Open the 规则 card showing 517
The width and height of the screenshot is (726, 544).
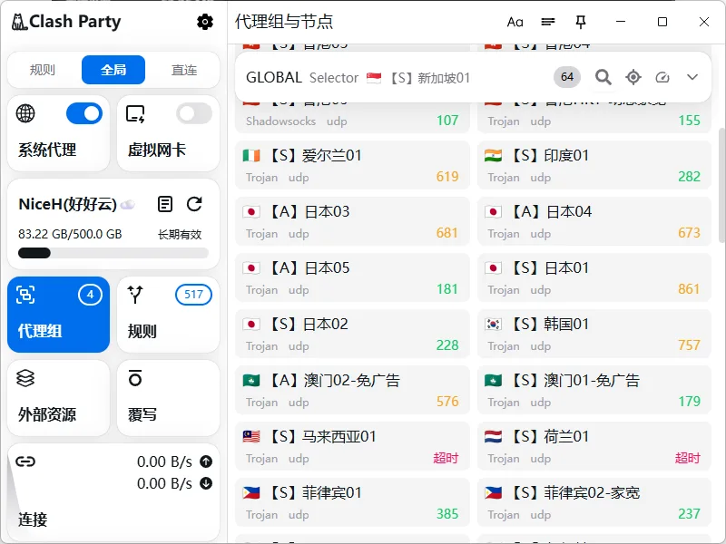168,315
